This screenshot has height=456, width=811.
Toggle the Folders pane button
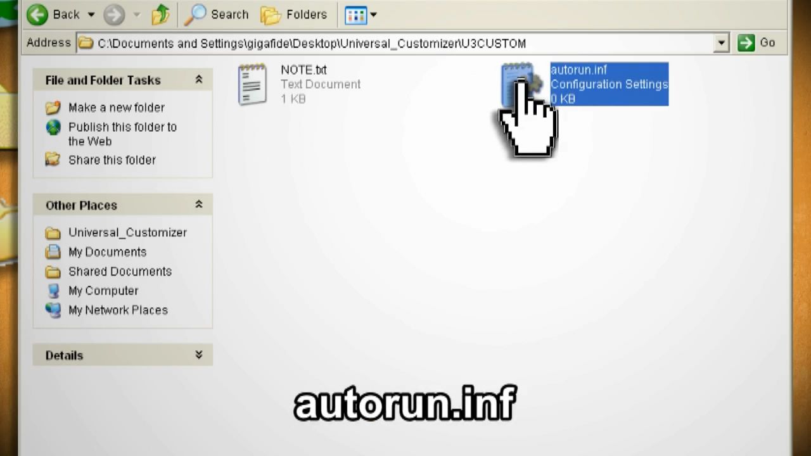coord(294,15)
